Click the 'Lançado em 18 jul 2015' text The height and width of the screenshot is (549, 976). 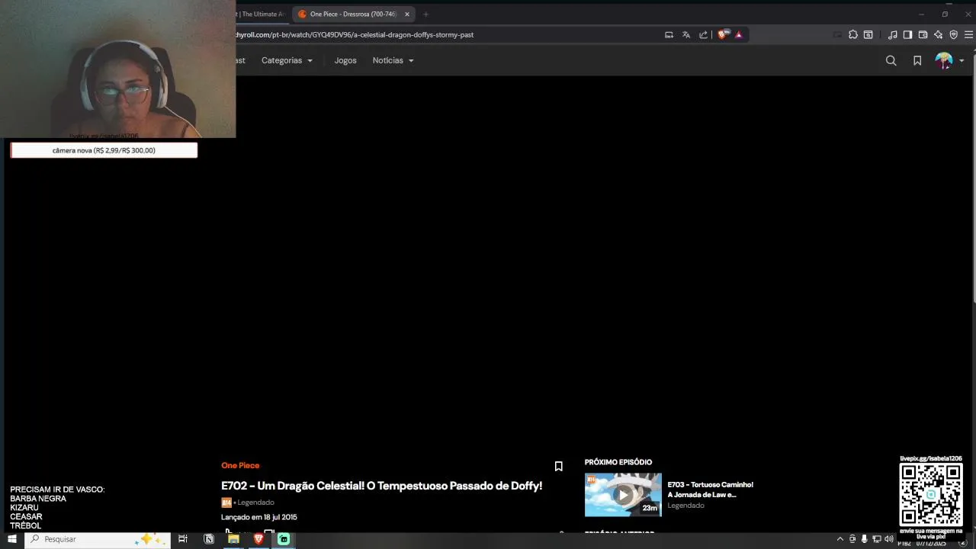tap(259, 517)
